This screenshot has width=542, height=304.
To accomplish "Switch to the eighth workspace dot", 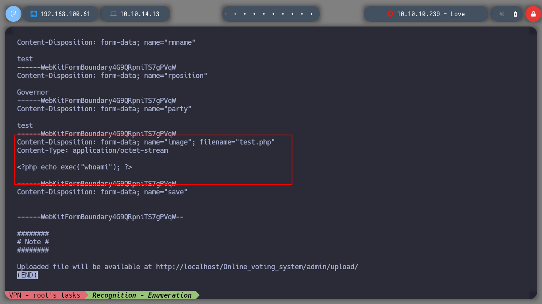I will pyautogui.click(x=292, y=14).
